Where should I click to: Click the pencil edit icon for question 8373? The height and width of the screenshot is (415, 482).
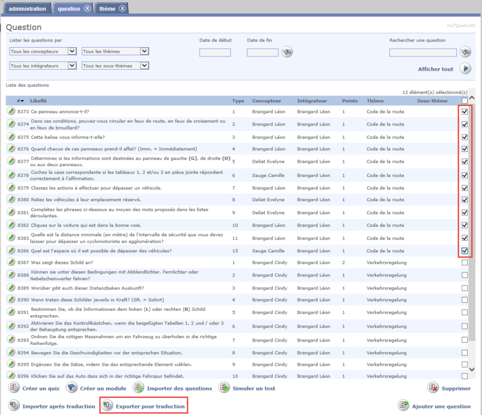pos(11,111)
